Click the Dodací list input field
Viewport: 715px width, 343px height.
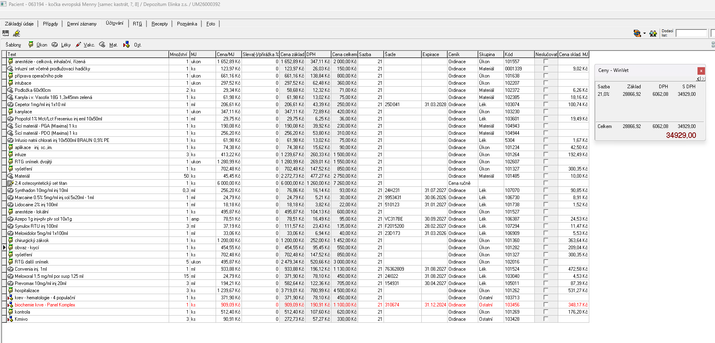click(x=691, y=33)
